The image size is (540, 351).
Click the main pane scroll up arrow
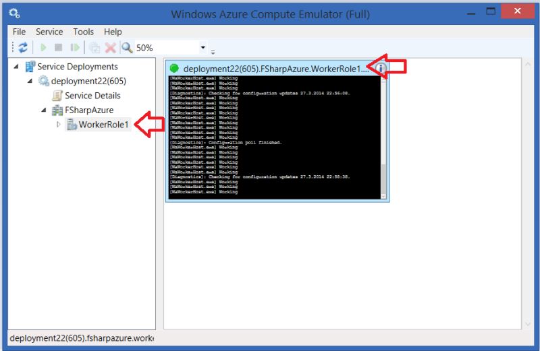528,64
